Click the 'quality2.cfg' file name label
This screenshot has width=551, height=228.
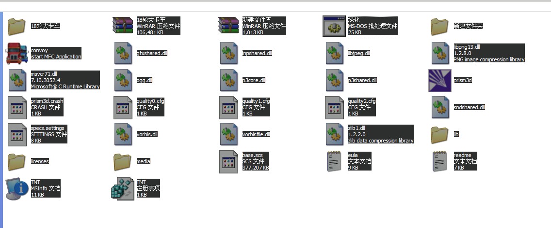tap(362, 101)
